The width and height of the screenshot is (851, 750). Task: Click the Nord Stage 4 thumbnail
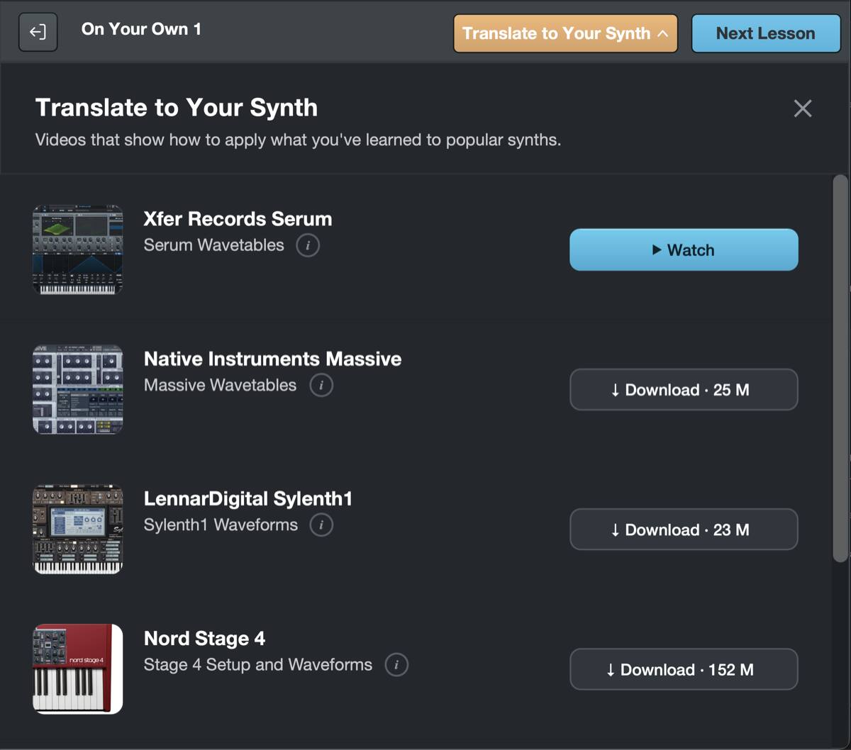[78, 668]
